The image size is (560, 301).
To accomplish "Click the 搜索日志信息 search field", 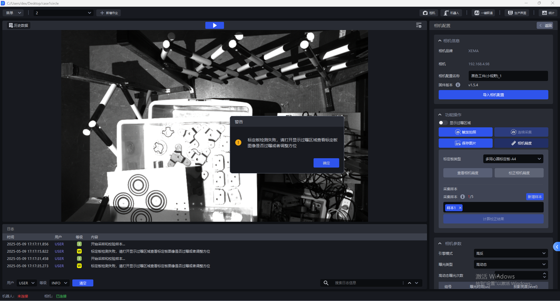I will click(367, 283).
